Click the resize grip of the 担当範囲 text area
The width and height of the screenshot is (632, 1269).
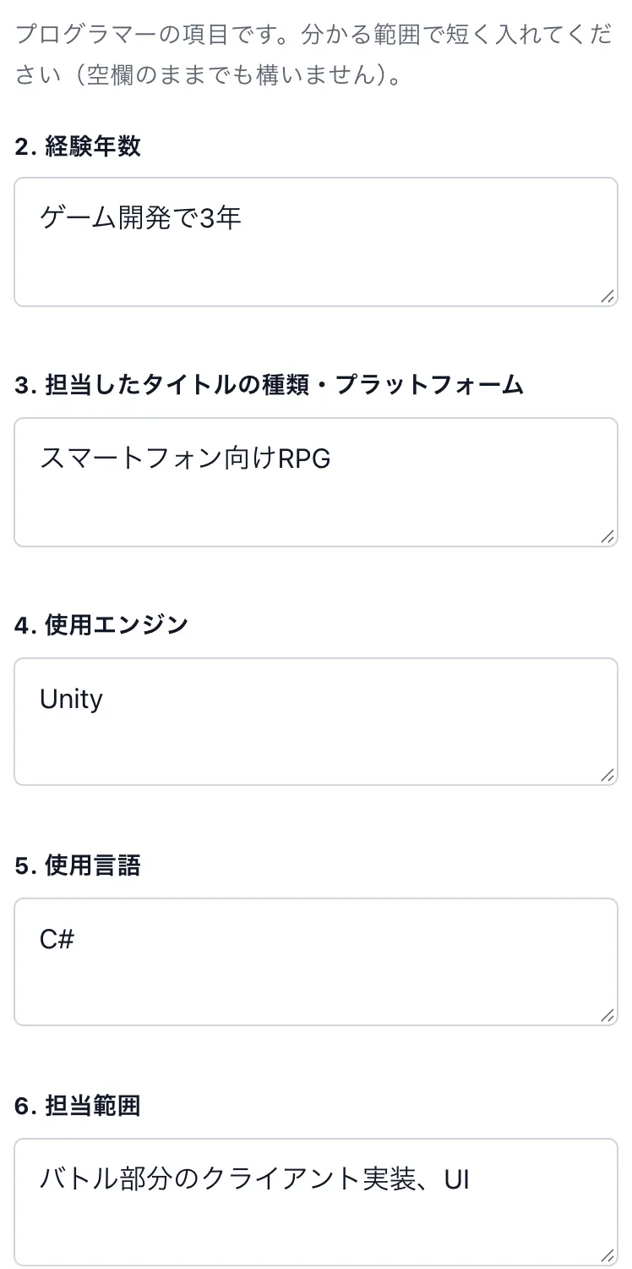607,1255
